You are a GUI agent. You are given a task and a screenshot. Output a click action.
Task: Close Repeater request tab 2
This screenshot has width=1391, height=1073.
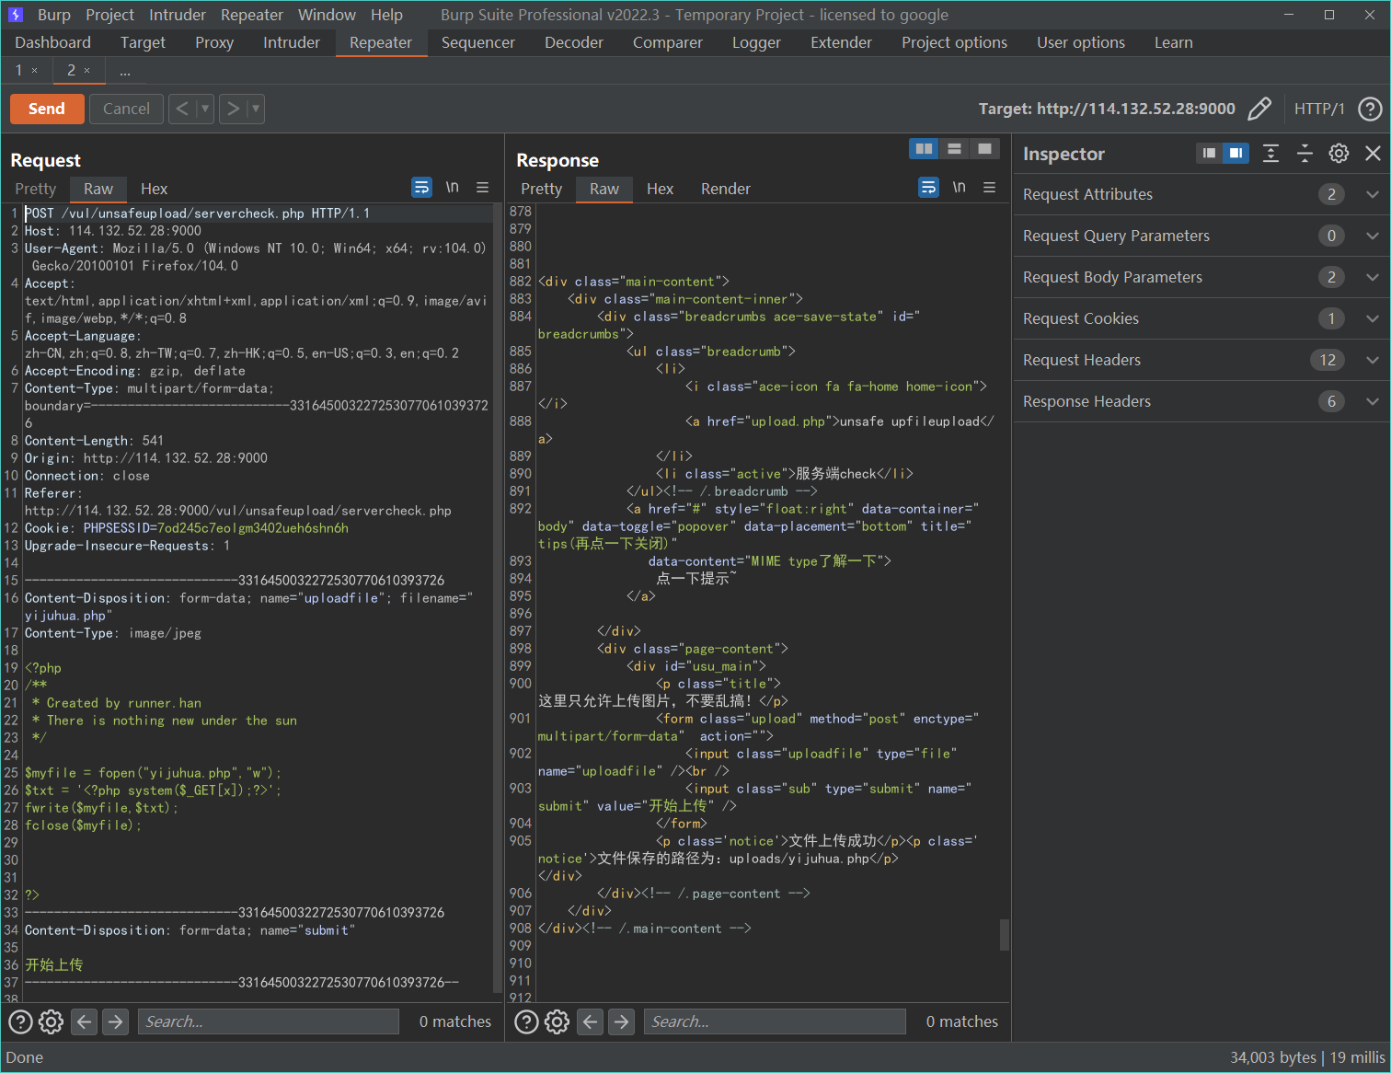click(x=87, y=71)
